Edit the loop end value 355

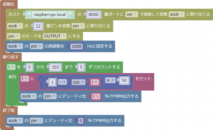tap(55, 67)
